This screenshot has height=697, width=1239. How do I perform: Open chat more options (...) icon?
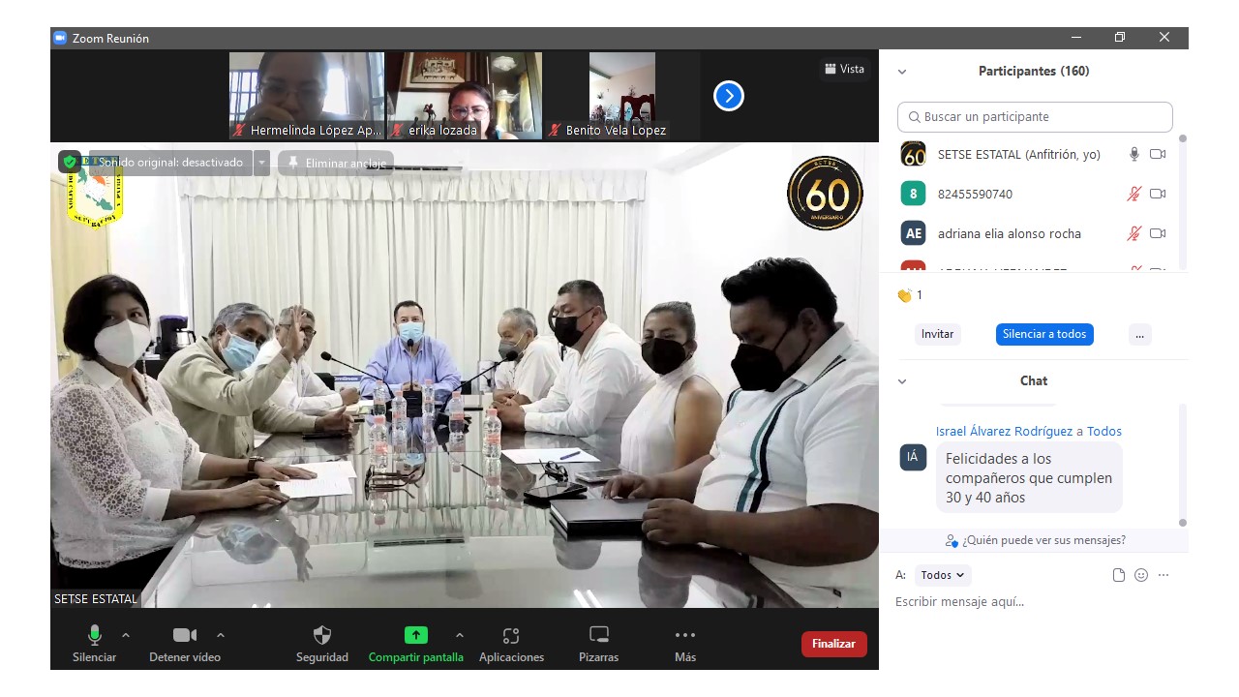pos(1163,575)
